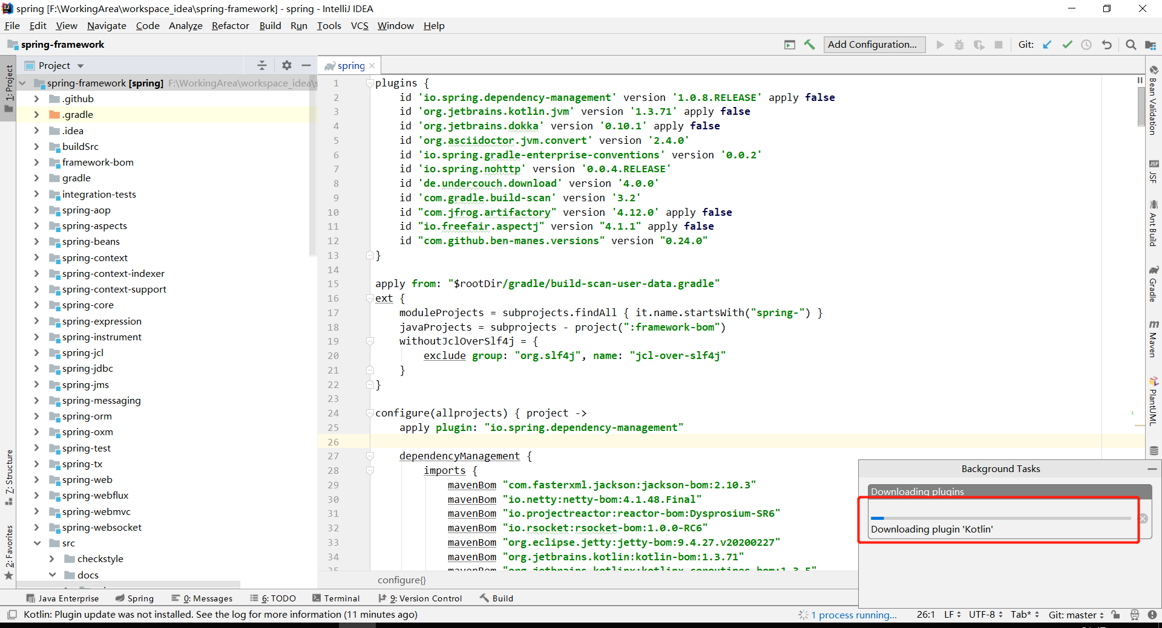The image size is (1162, 628).
Task: Click the Run play icon
Action: [940, 45]
